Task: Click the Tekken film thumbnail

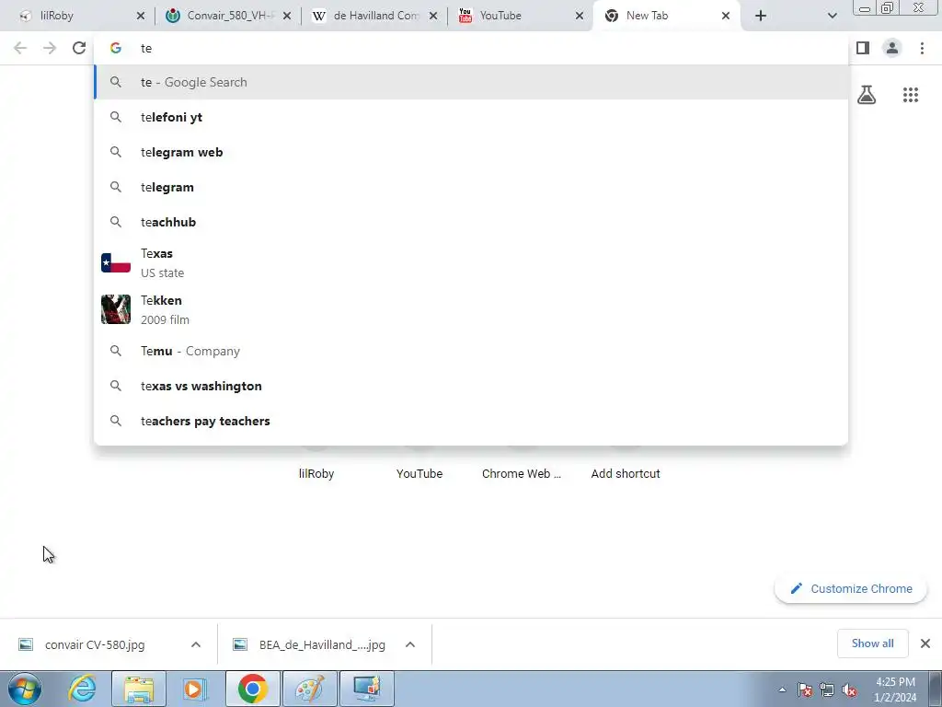Action: [x=116, y=309]
